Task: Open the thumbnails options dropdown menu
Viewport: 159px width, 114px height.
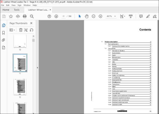Action: [12, 30]
